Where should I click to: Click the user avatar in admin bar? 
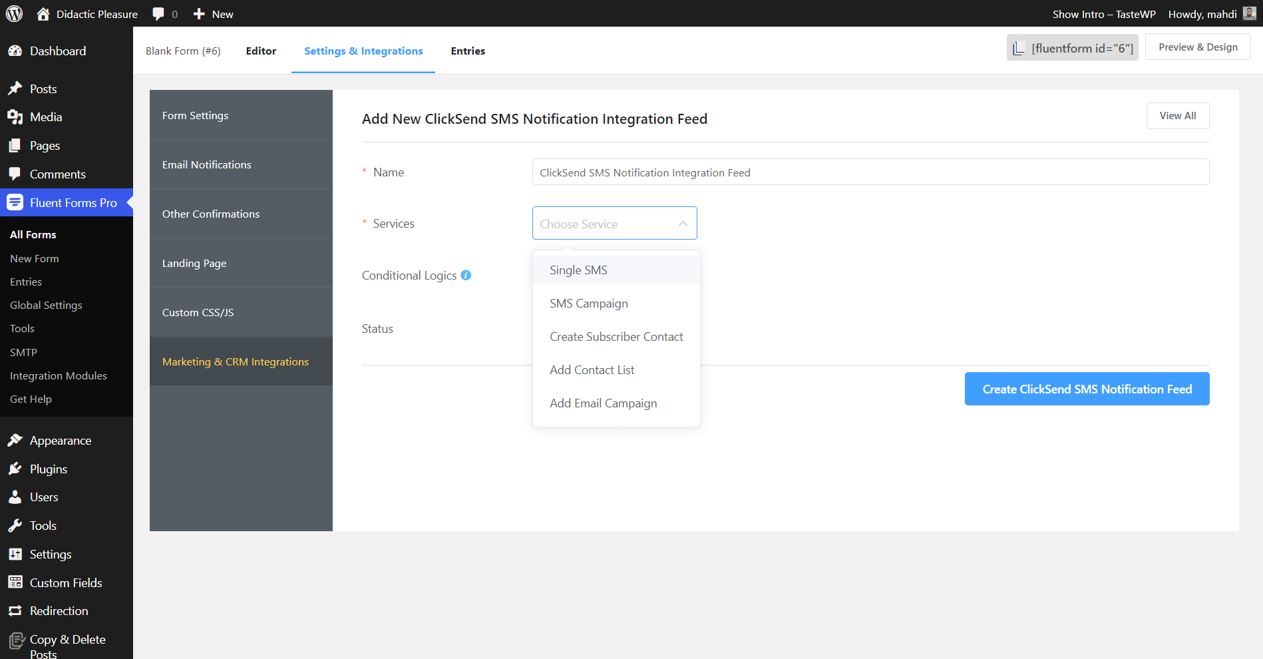point(1249,14)
